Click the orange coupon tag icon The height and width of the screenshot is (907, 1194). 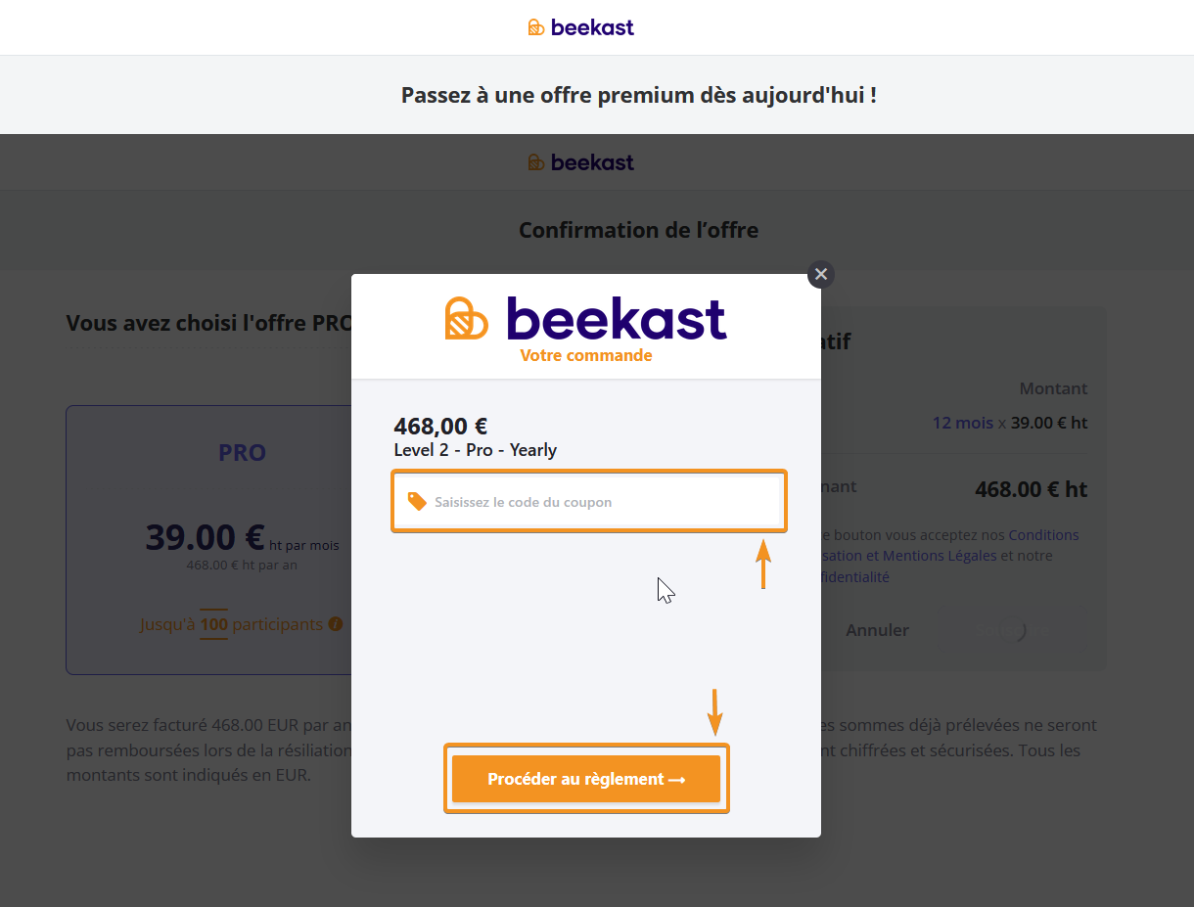click(x=417, y=501)
